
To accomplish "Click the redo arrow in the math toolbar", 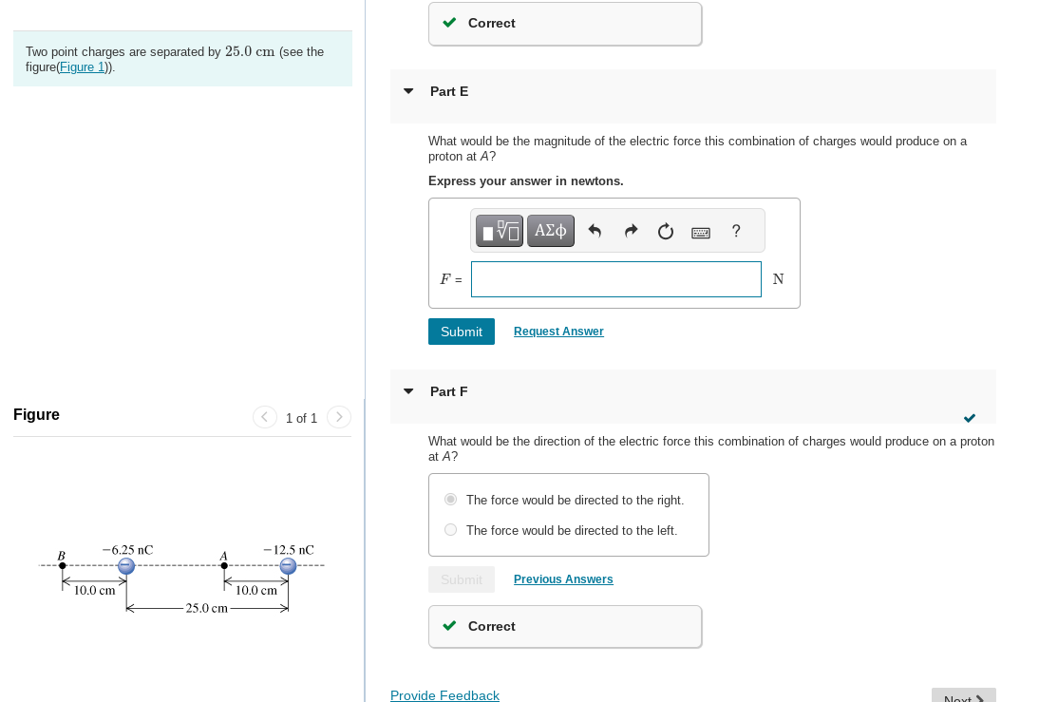I will (x=630, y=230).
